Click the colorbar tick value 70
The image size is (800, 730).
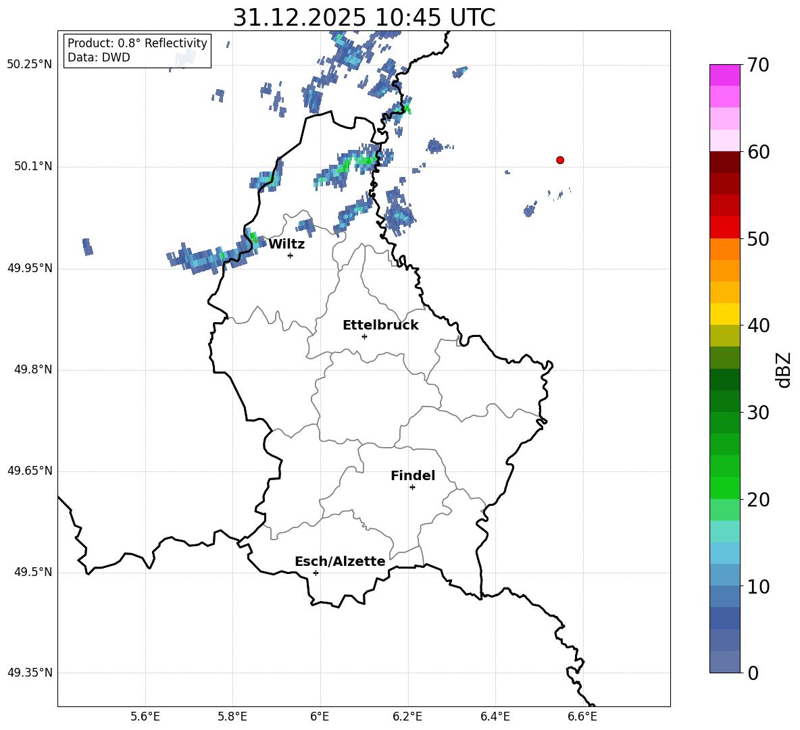pos(759,65)
